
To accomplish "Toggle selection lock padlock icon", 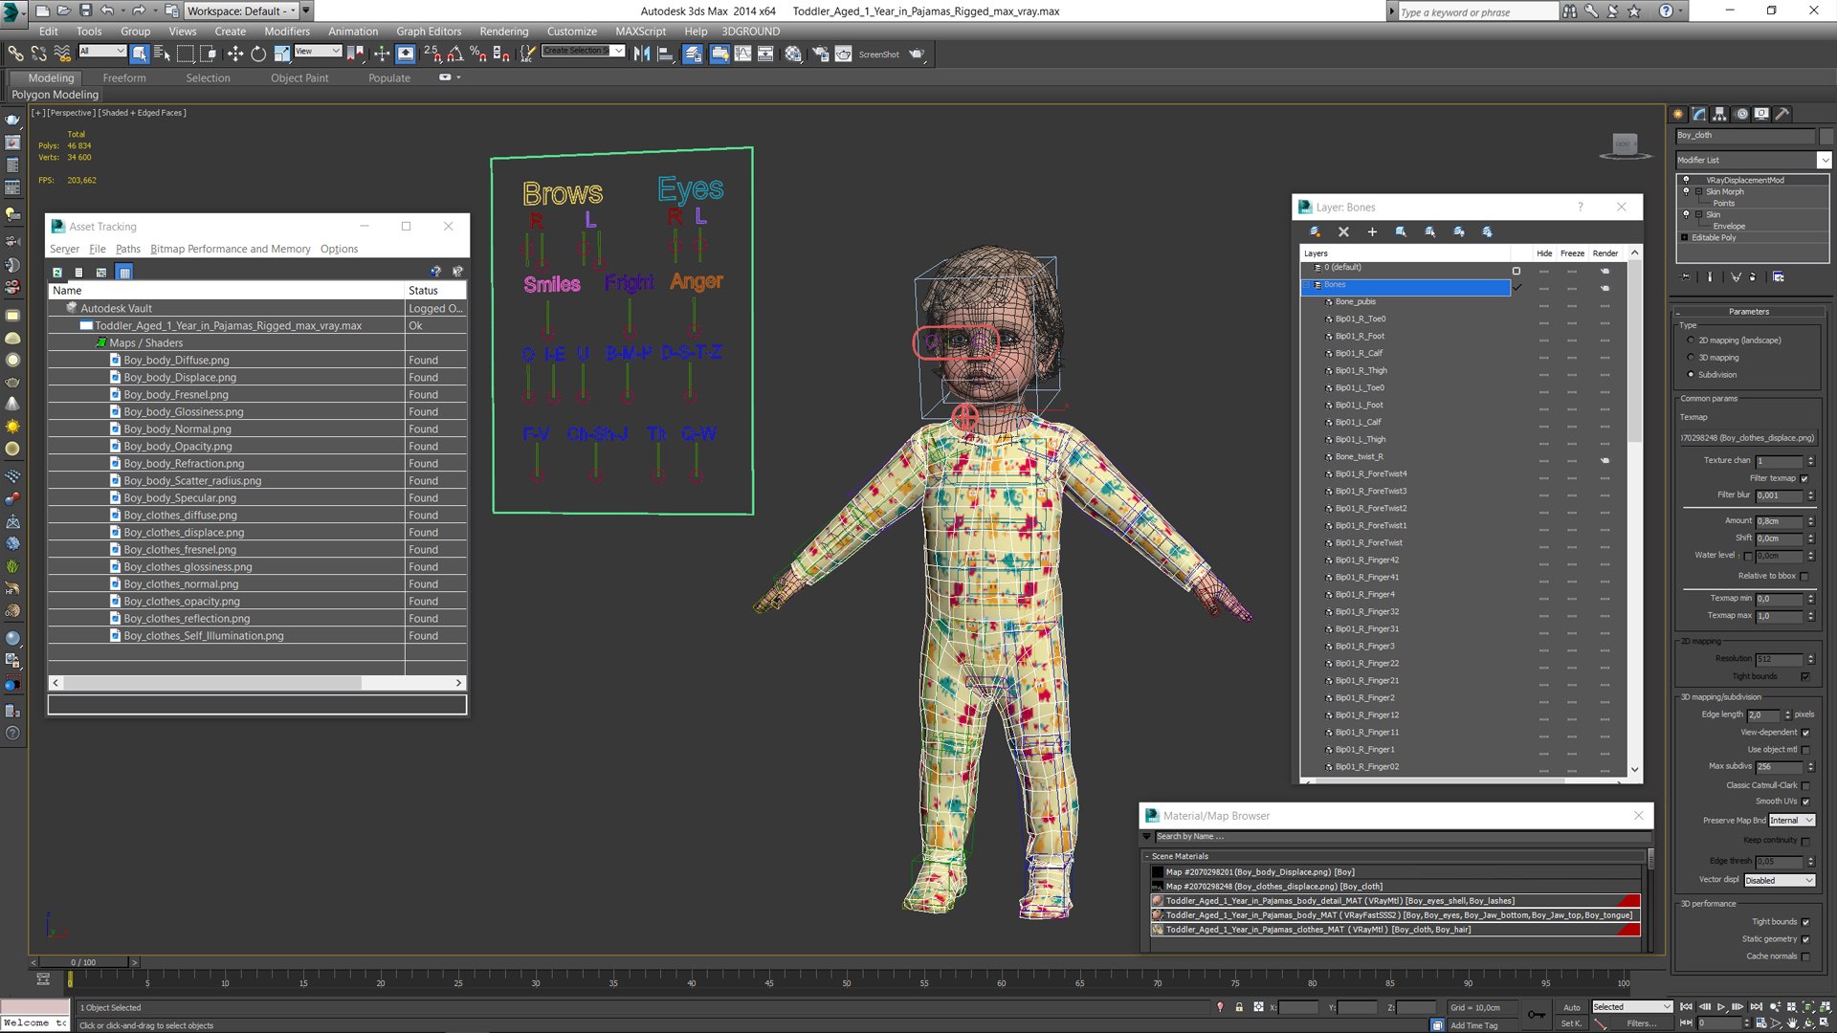I will (1239, 1007).
